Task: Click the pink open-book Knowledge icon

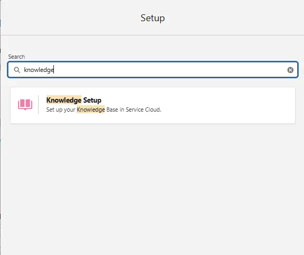Action: click(x=25, y=105)
